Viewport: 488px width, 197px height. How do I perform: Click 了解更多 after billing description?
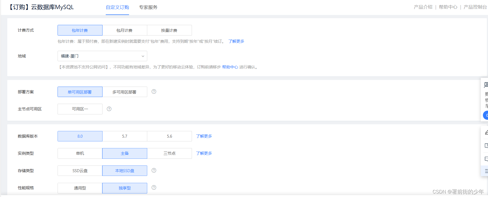[x=236, y=41]
